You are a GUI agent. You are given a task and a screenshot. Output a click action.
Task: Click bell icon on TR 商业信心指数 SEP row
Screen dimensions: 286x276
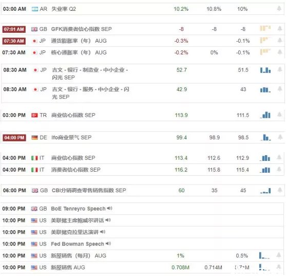[279, 115]
